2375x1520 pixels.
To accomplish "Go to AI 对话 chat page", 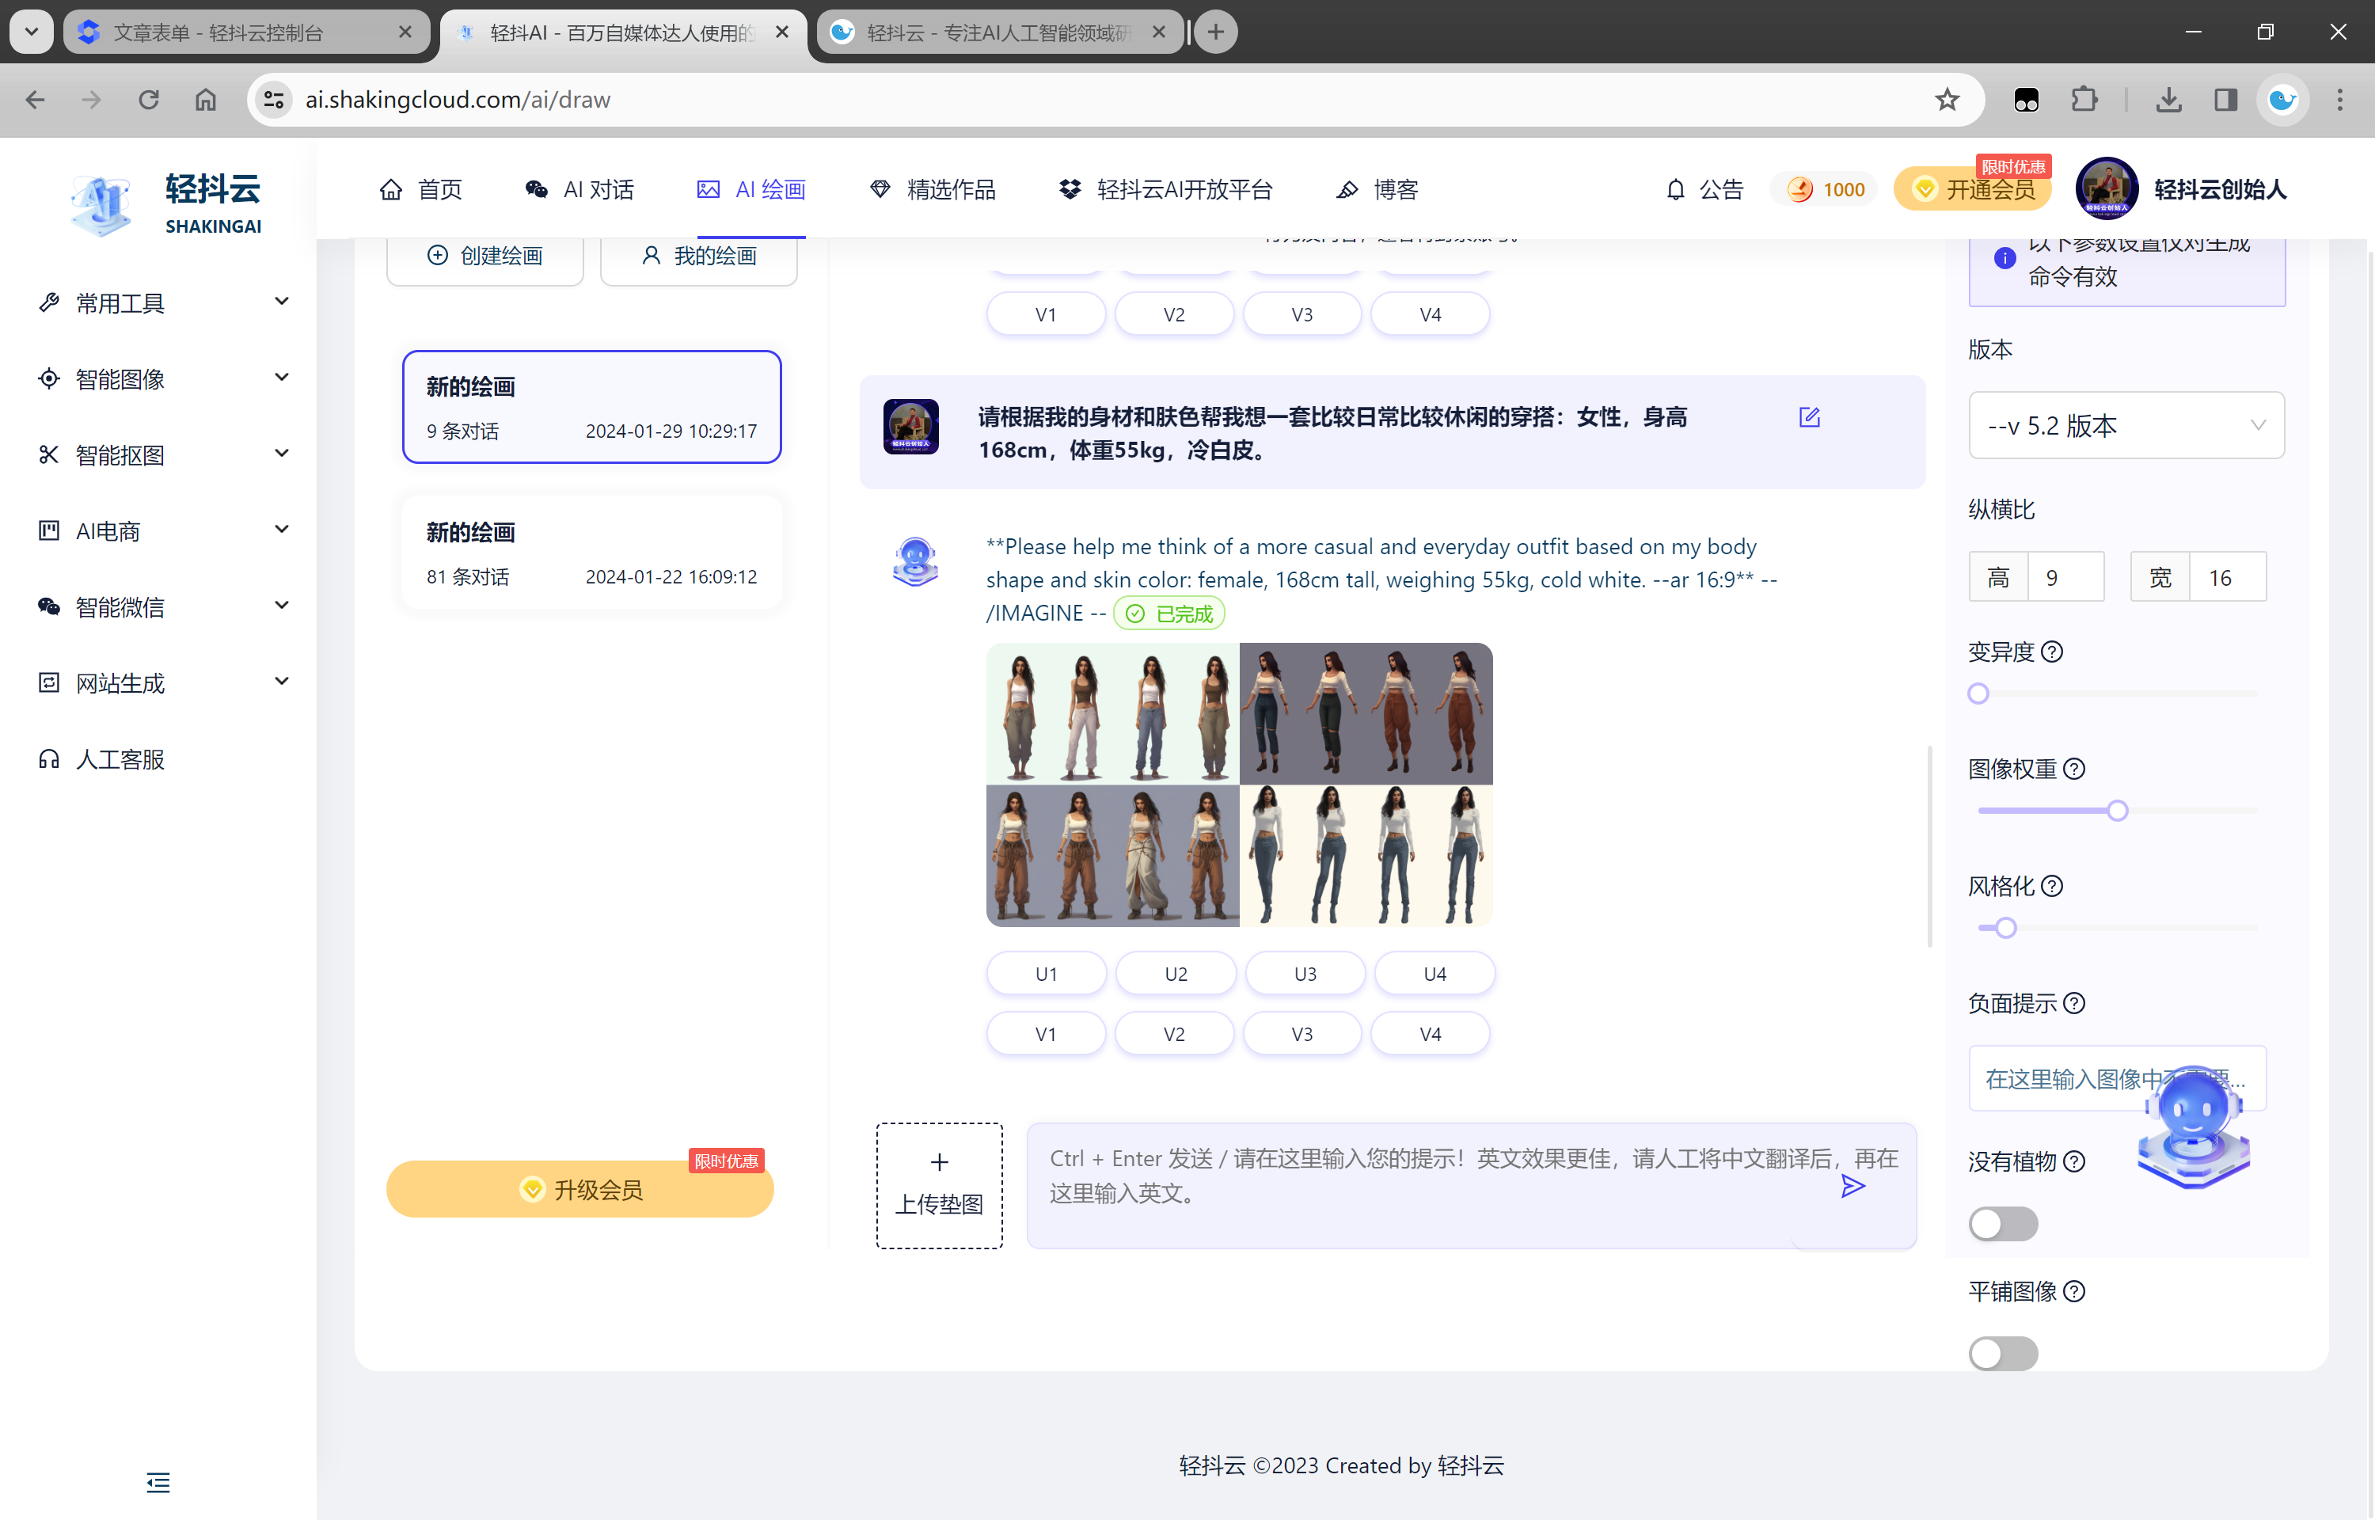I will (579, 188).
